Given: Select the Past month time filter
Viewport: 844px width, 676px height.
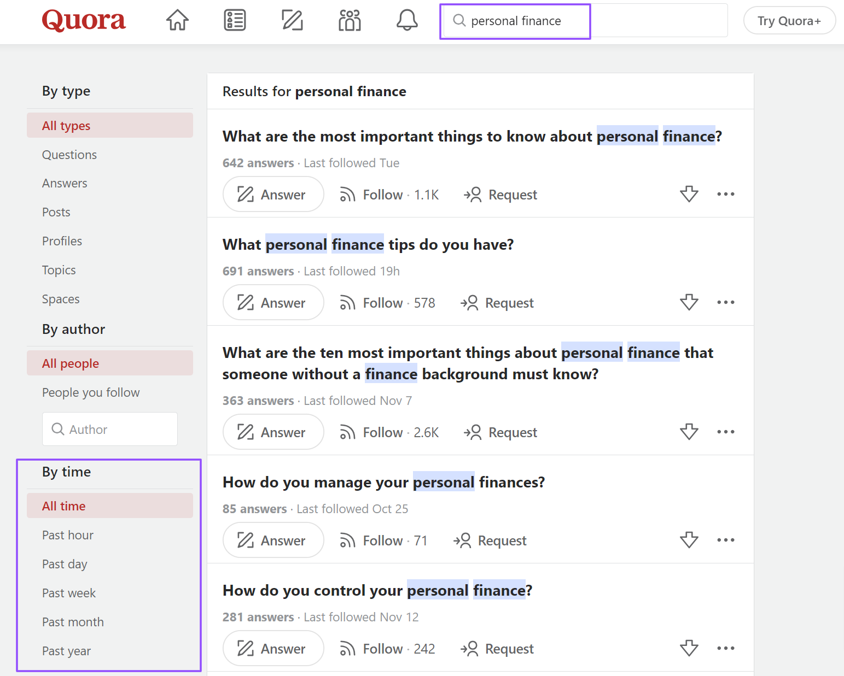Looking at the screenshot, I should (73, 621).
